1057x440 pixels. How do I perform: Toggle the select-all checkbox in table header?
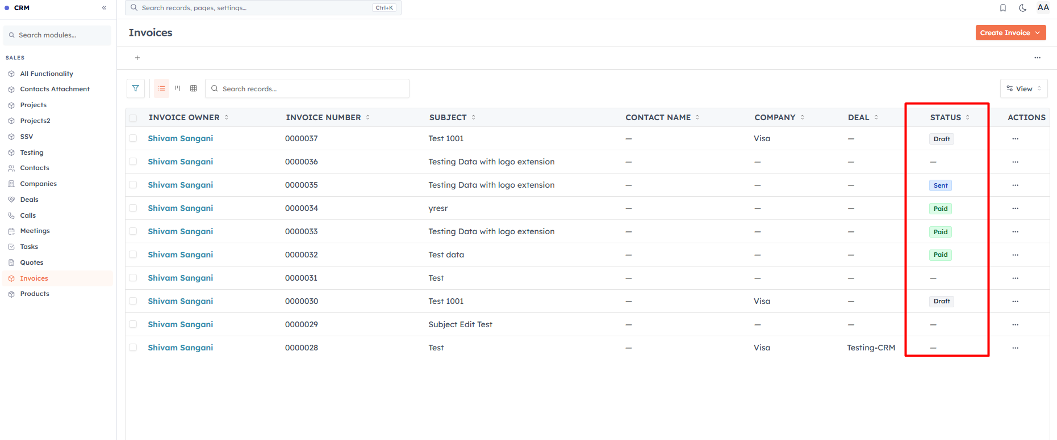[x=133, y=118]
